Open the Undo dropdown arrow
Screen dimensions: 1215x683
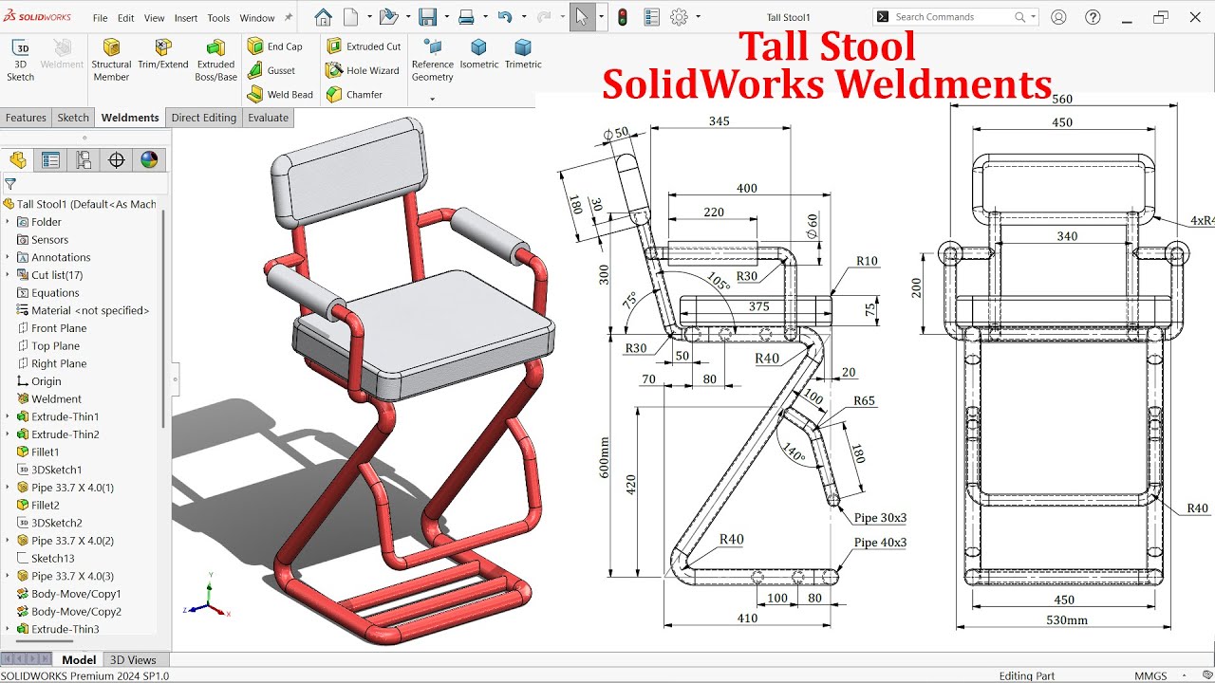523,17
